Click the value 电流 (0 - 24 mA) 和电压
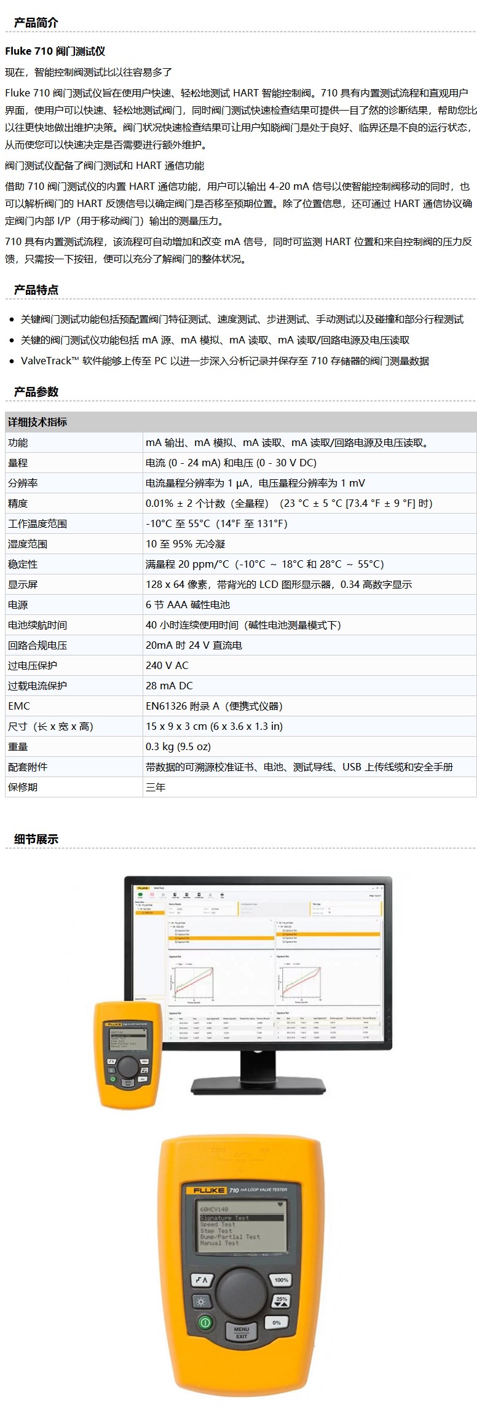This screenshot has height=1421, width=477. tap(231, 463)
